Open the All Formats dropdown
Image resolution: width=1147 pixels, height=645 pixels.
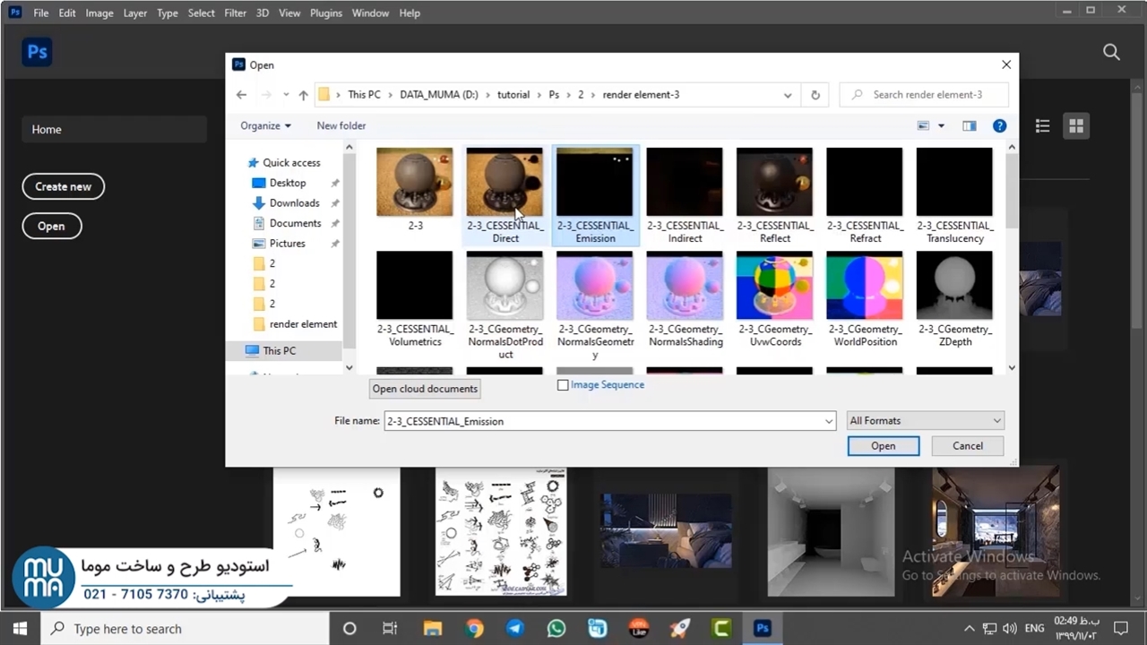click(x=925, y=421)
